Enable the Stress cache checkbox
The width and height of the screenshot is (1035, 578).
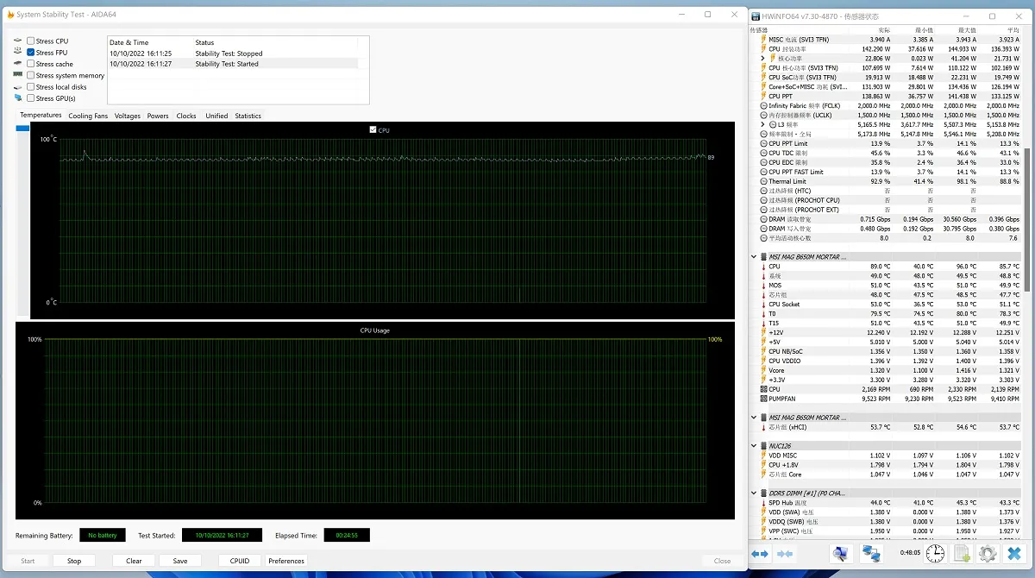[x=31, y=64]
